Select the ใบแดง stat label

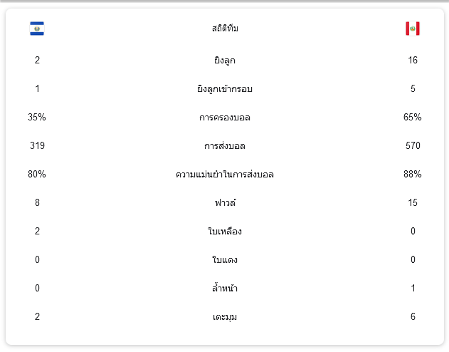coord(225,259)
